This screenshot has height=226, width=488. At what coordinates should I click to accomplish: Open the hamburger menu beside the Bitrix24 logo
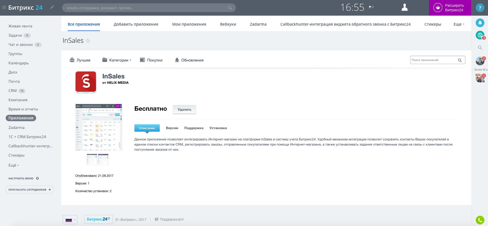4,8
